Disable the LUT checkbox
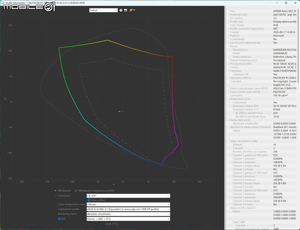Image resolution: width=300 pixels, height=230 pixels. point(59,219)
